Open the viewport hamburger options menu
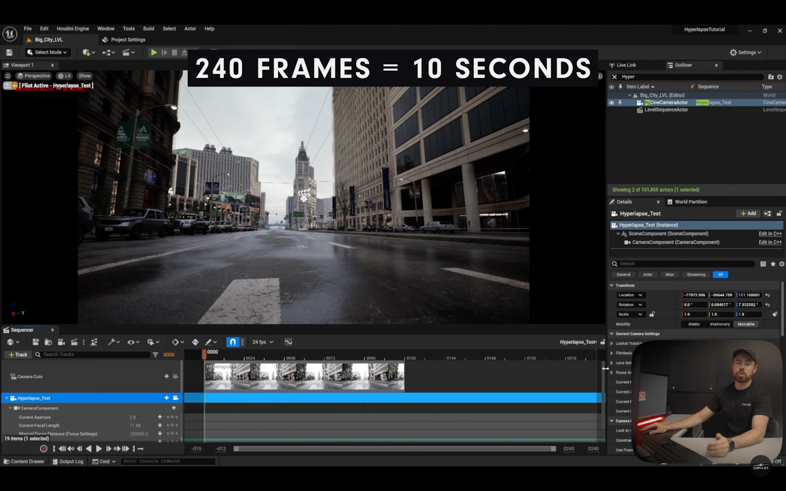The width and height of the screenshot is (786, 491). coord(8,76)
